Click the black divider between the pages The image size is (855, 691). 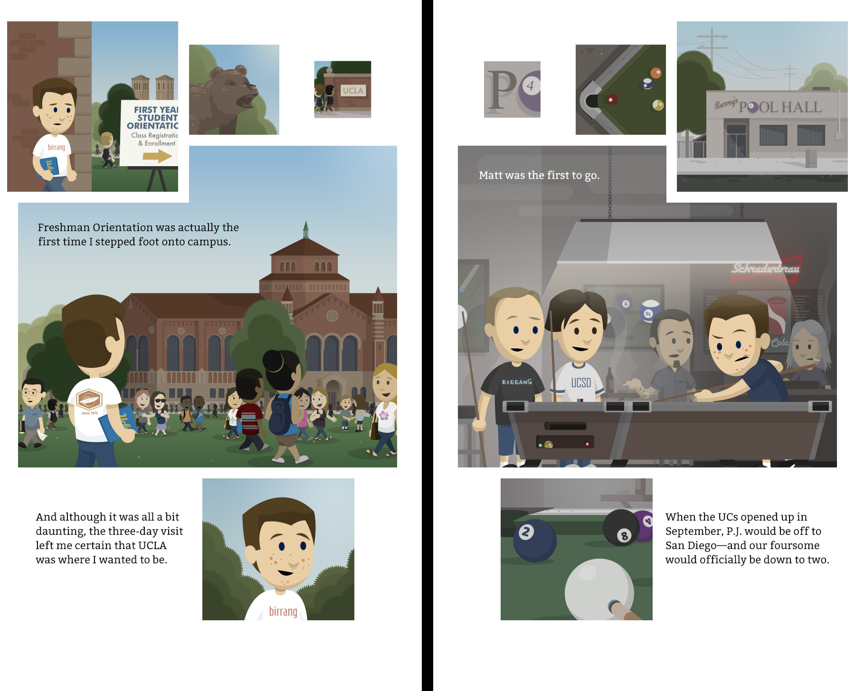point(427,345)
